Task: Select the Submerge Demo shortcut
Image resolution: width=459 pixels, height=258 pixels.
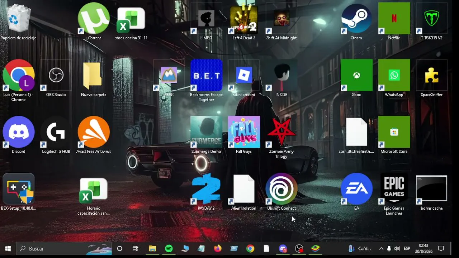Action: [206, 135]
